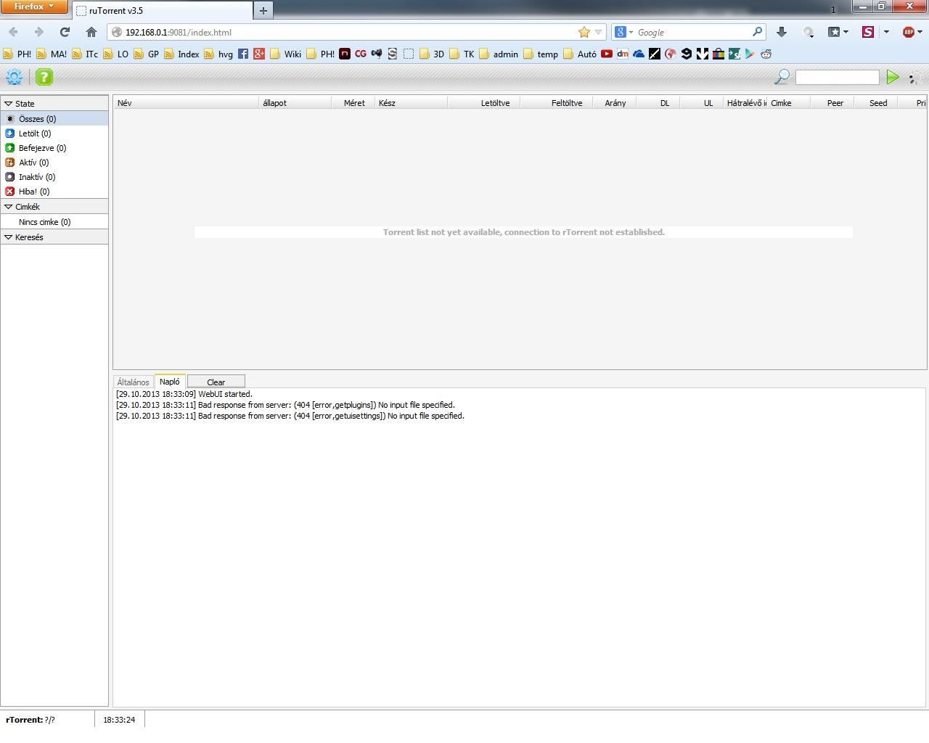This screenshot has height=743, width=929.
Task: Sort by Feltöltve column header
Action: point(557,103)
